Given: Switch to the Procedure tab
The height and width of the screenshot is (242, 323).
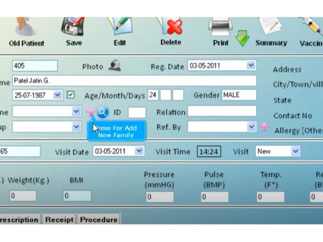Looking at the screenshot, I should pos(99,219).
